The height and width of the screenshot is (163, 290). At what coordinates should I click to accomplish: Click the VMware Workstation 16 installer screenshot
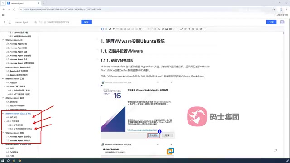[138, 110]
